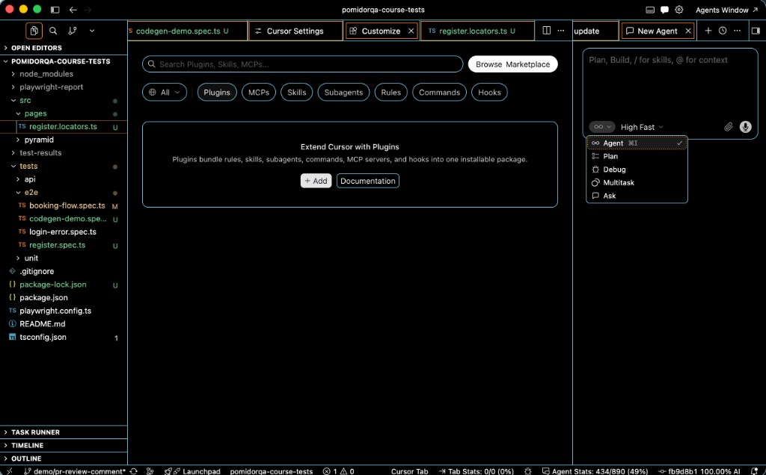Filter by Rules pill
This screenshot has width=766, height=475.
tap(390, 92)
